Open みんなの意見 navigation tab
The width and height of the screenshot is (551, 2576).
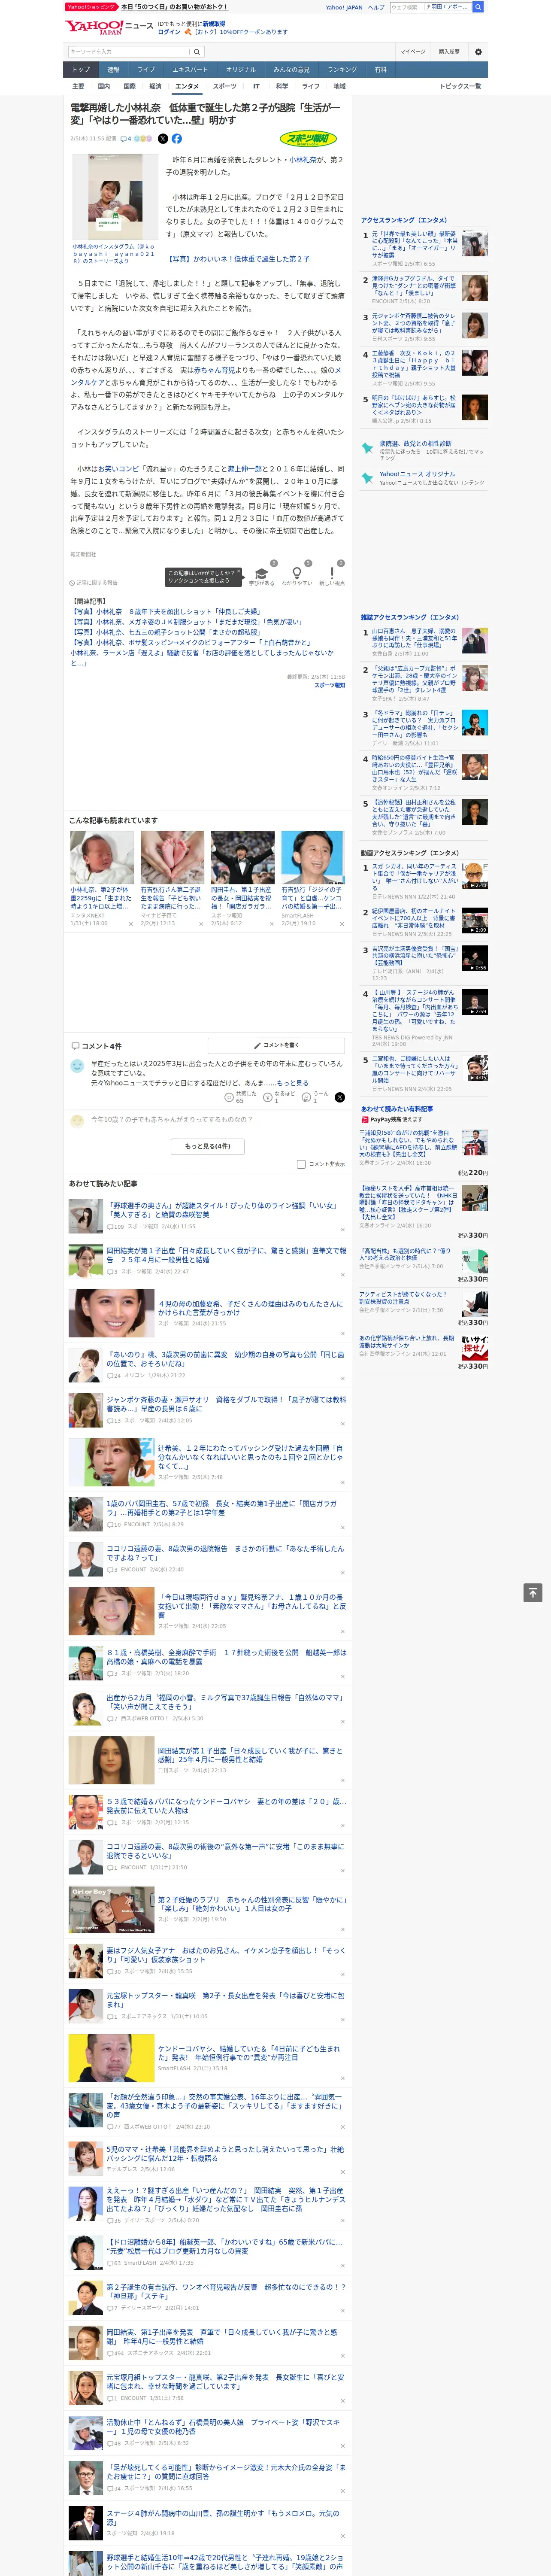point(291,69)
